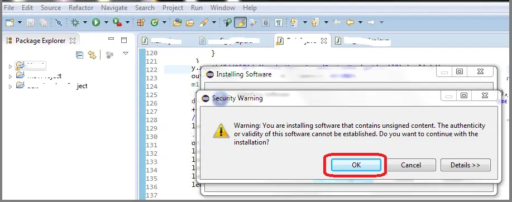Click line number 120 in editor gutter
The image size is (512, 202).
(151, 53)
